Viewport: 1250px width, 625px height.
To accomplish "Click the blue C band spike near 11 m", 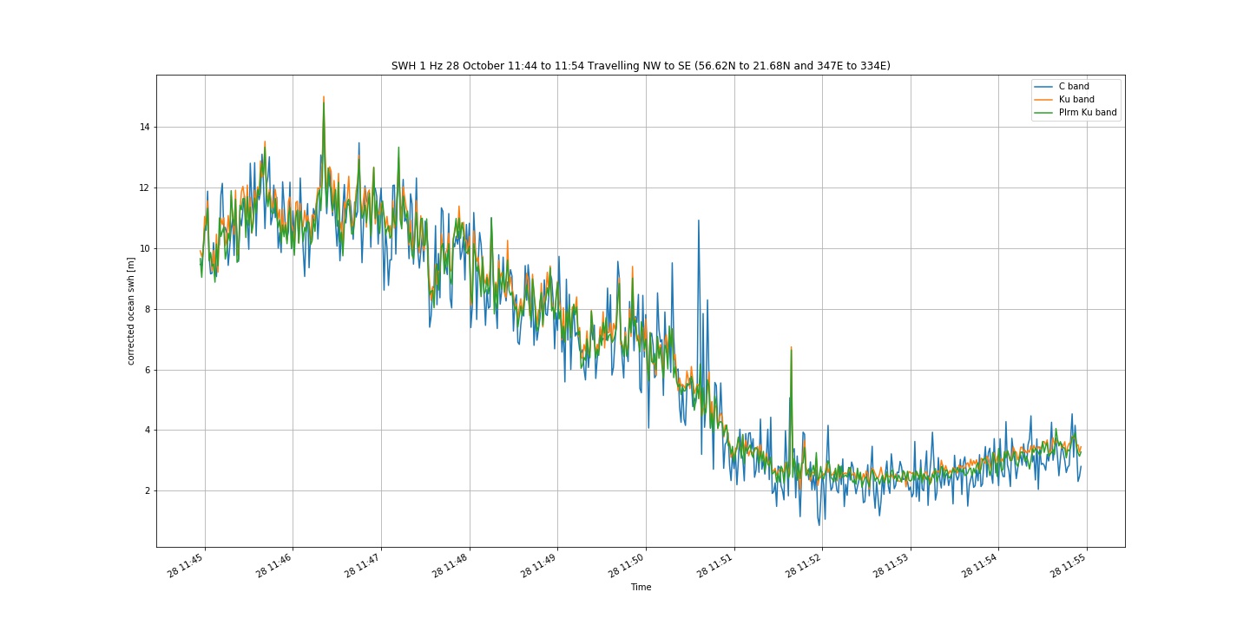I will (x=698, y=222).
